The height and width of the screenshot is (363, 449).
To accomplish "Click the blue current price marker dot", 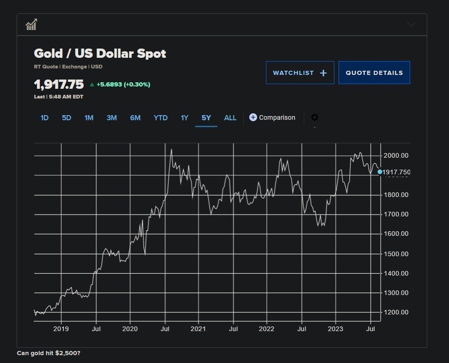I will click(380, 172).
